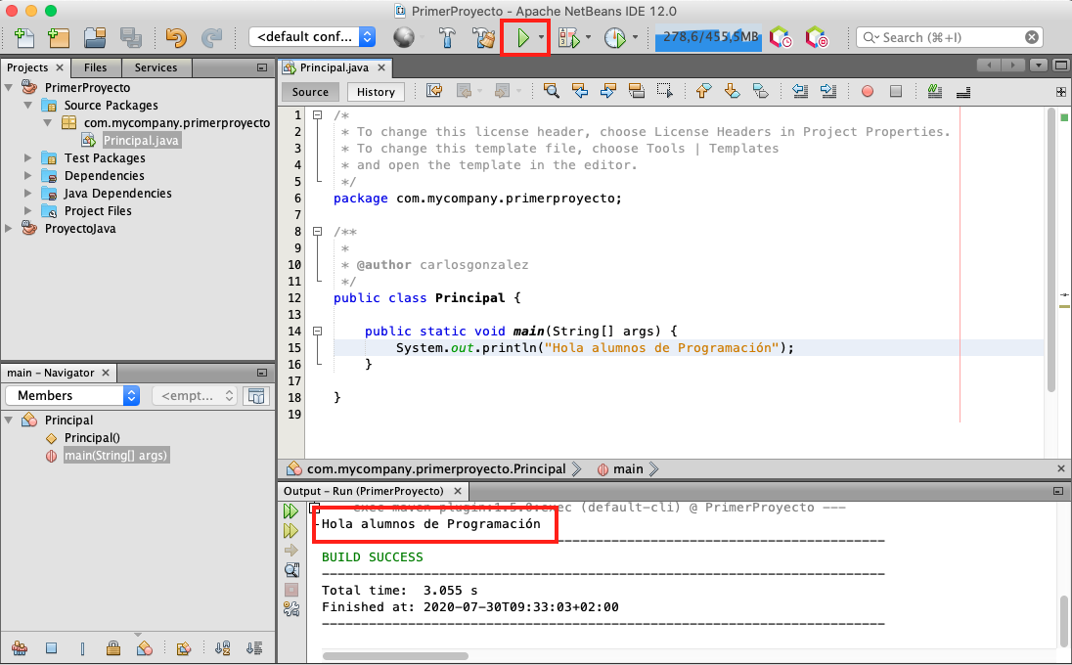Open the Run Project dropdown arrow
This screenshot has height=665, width=1072.
(x=542, y=37)
